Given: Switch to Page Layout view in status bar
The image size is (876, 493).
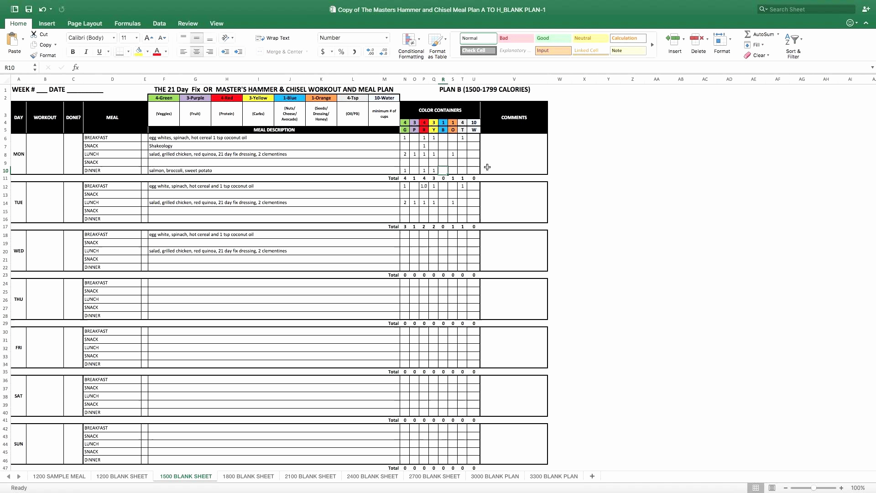Looking at the screenshot, I should pyautogui.click(x=772, y=488).
